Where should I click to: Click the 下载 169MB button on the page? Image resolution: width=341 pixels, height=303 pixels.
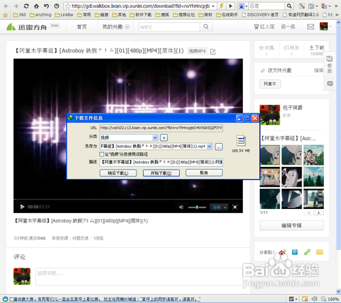(x=316, y=50)
